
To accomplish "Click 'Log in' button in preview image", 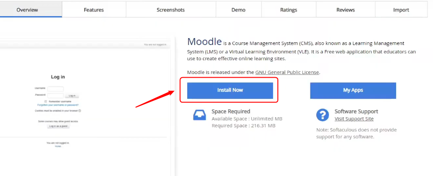I will pos(72,96).
